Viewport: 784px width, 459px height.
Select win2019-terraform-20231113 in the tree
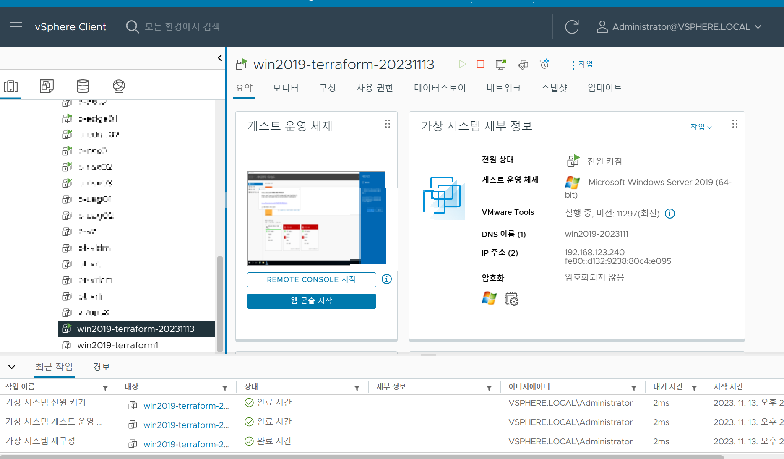coord(136,329)
